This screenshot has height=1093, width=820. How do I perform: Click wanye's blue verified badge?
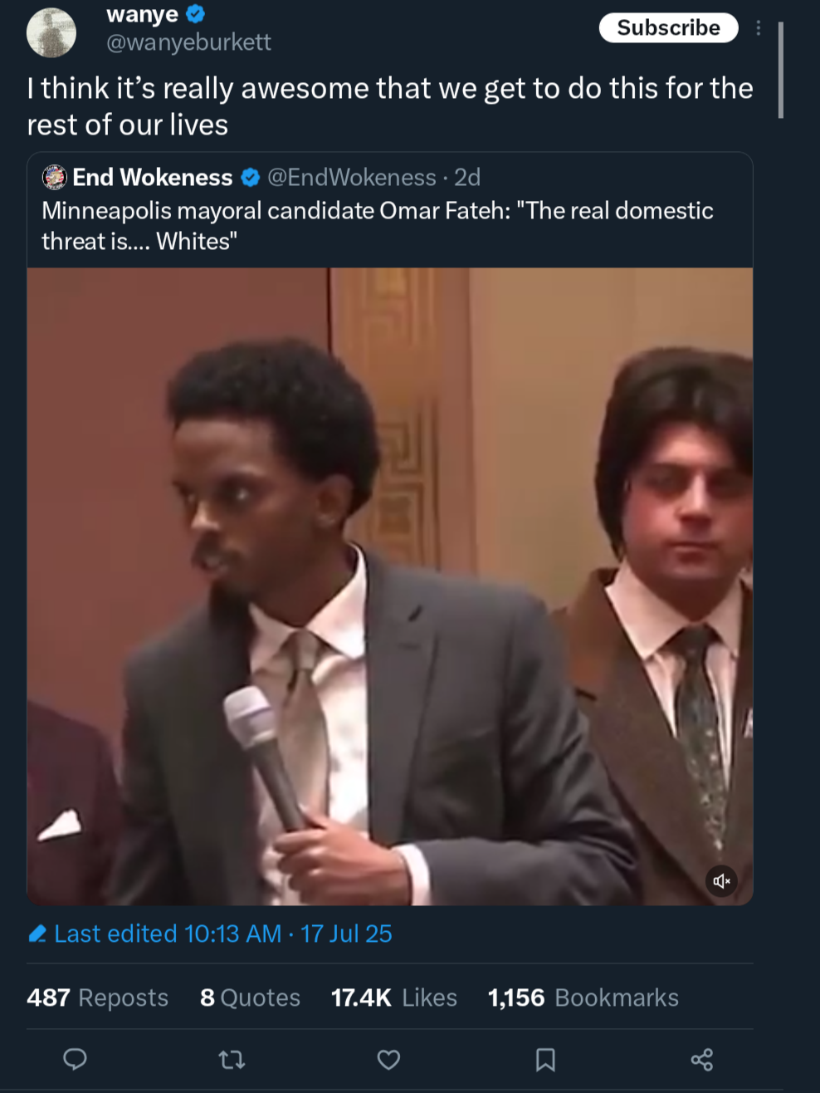[x=196, y=14]
